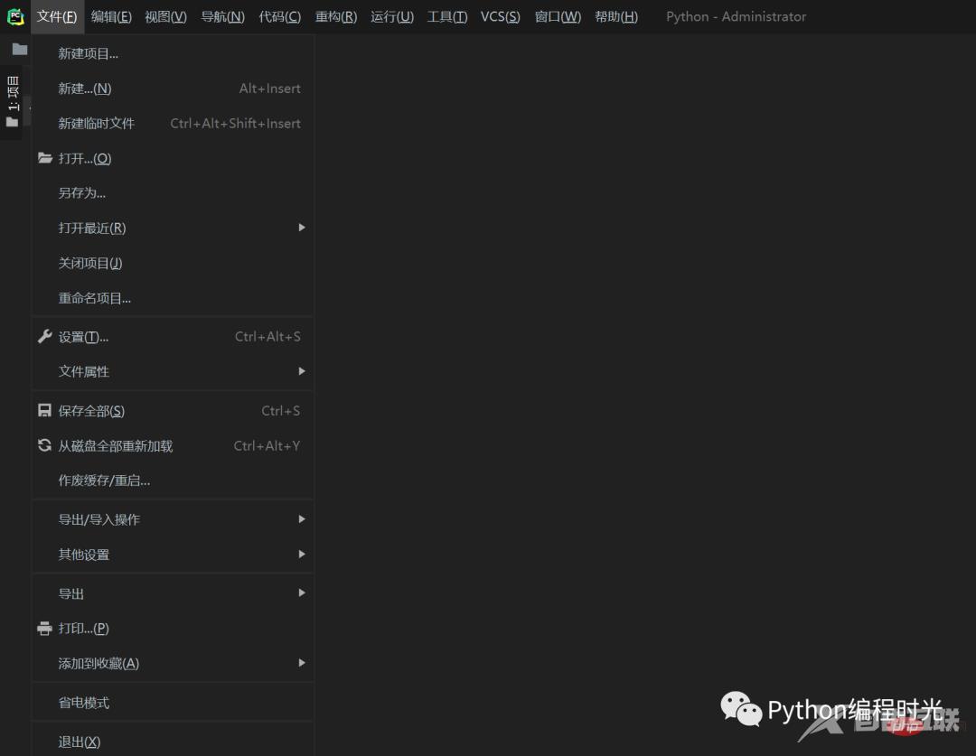Click the folder icon beside 打开...(O)
The width and height of the screenshot is (976, 756).
(45, 158)
